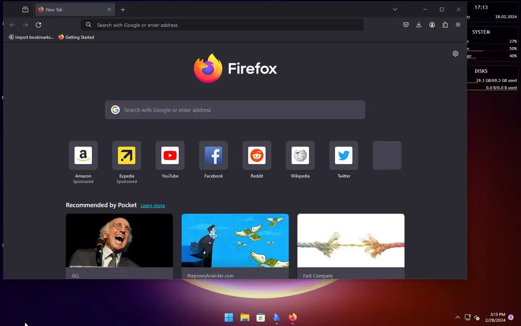This screenshot has width=521, height=326.
Task: Click the 17:13 widget clock
Action: [481, 8]
